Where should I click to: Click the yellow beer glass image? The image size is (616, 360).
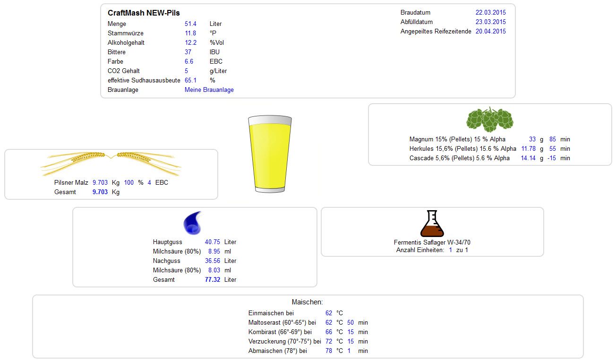coord(268,155)
